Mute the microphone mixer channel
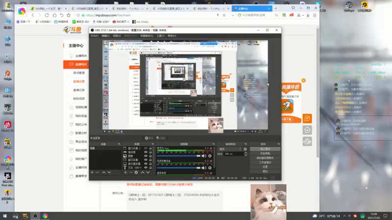Viewport: 392px width, 220px height. (x=204, y=156)
